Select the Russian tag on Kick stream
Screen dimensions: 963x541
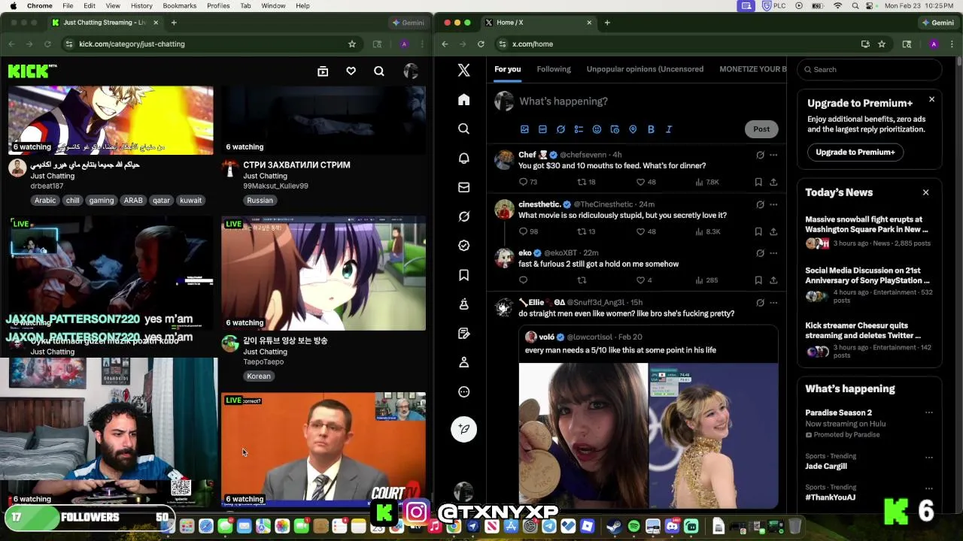[x=260, y=201]
